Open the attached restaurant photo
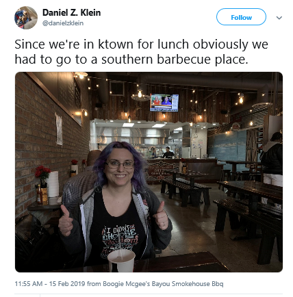 (149, 172)
